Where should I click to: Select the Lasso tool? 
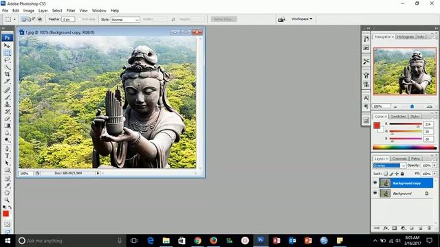coord(7,60)
